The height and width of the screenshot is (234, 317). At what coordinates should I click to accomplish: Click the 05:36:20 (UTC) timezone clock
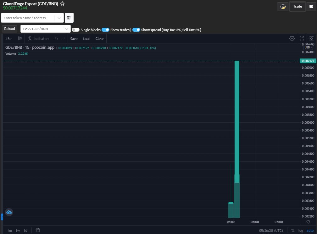coord(271,230)
